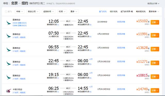Click the 06月07日 周二 date in header

pos(37,3)
